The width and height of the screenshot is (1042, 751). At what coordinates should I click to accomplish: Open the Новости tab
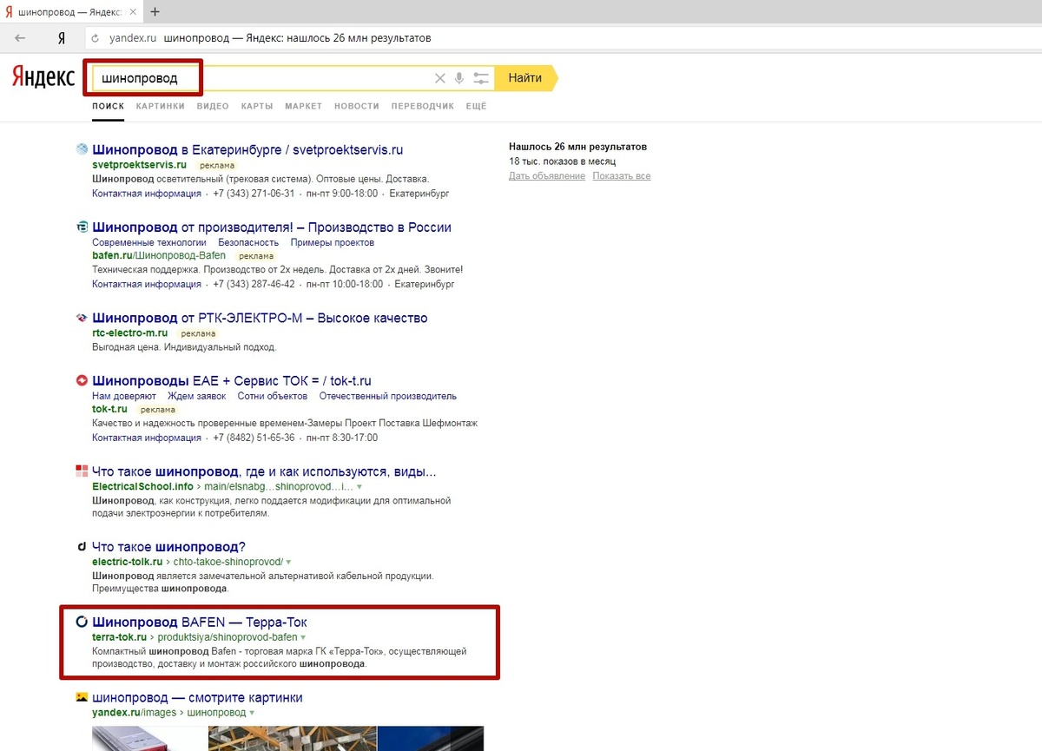coord(357,106)
